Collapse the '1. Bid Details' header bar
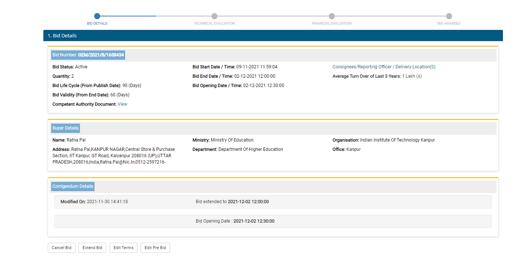Viewport: 525px width, 267px height. (273, 35)
